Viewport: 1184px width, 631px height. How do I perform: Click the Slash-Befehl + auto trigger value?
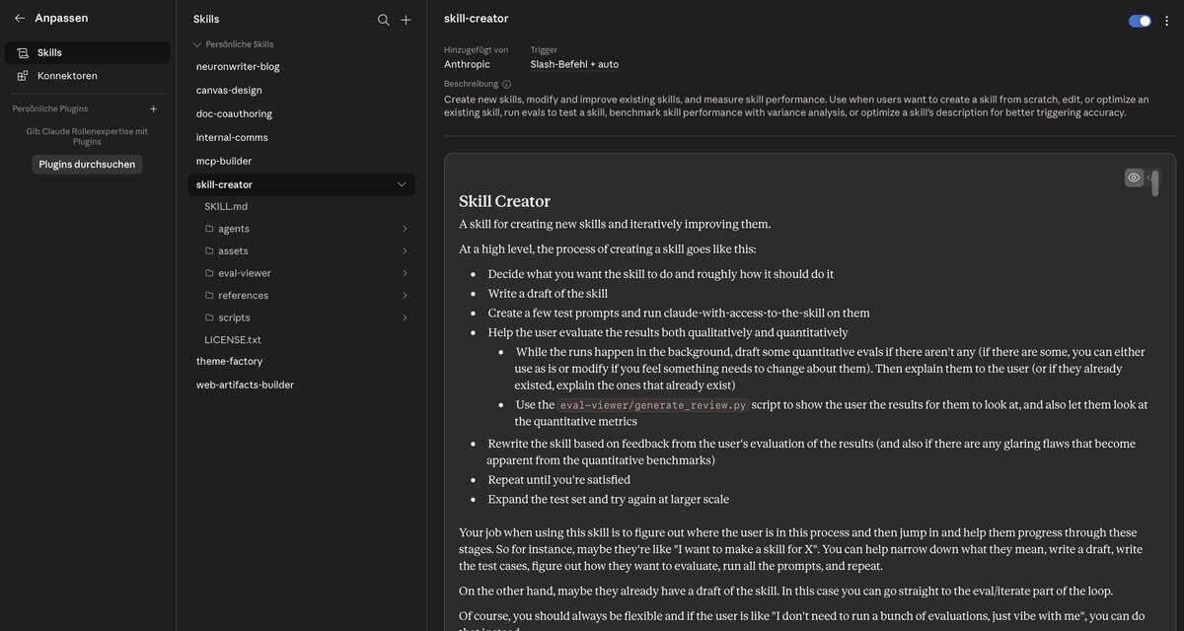(x=574, y=64)
